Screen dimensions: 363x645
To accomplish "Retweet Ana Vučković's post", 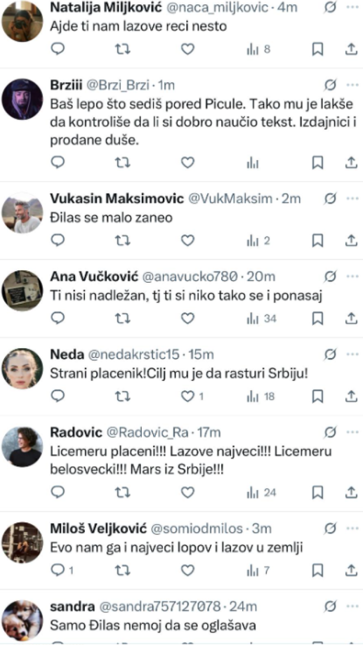I will point(123,319).
